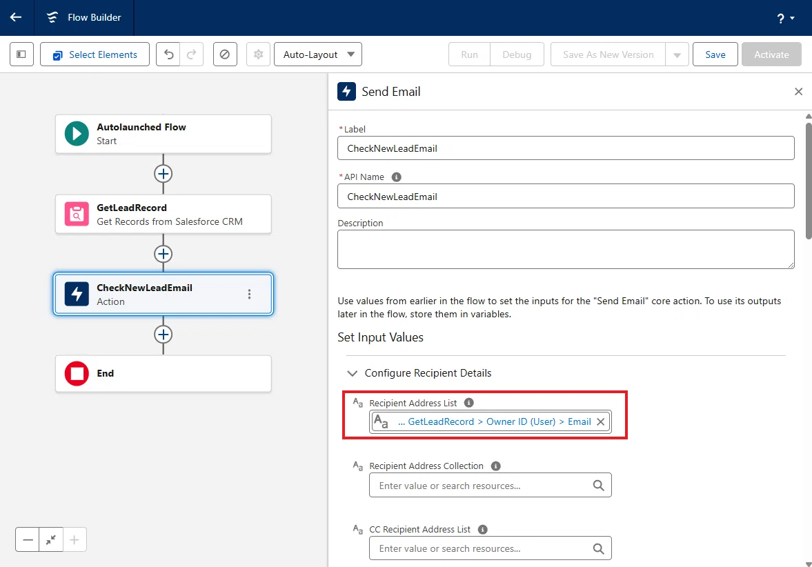Screen dimensions: 812x567
Task: Show the API Name info tooltip
Action: point(396,177)
